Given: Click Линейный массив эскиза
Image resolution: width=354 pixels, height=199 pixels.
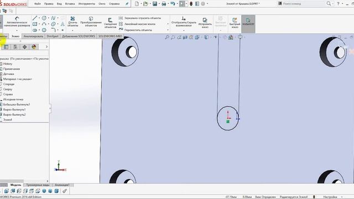Looking at the screenshot, I should tap(137, 24).
